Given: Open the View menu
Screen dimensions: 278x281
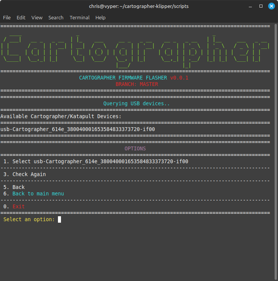Looking at the screenshot, I should [37, 17].
